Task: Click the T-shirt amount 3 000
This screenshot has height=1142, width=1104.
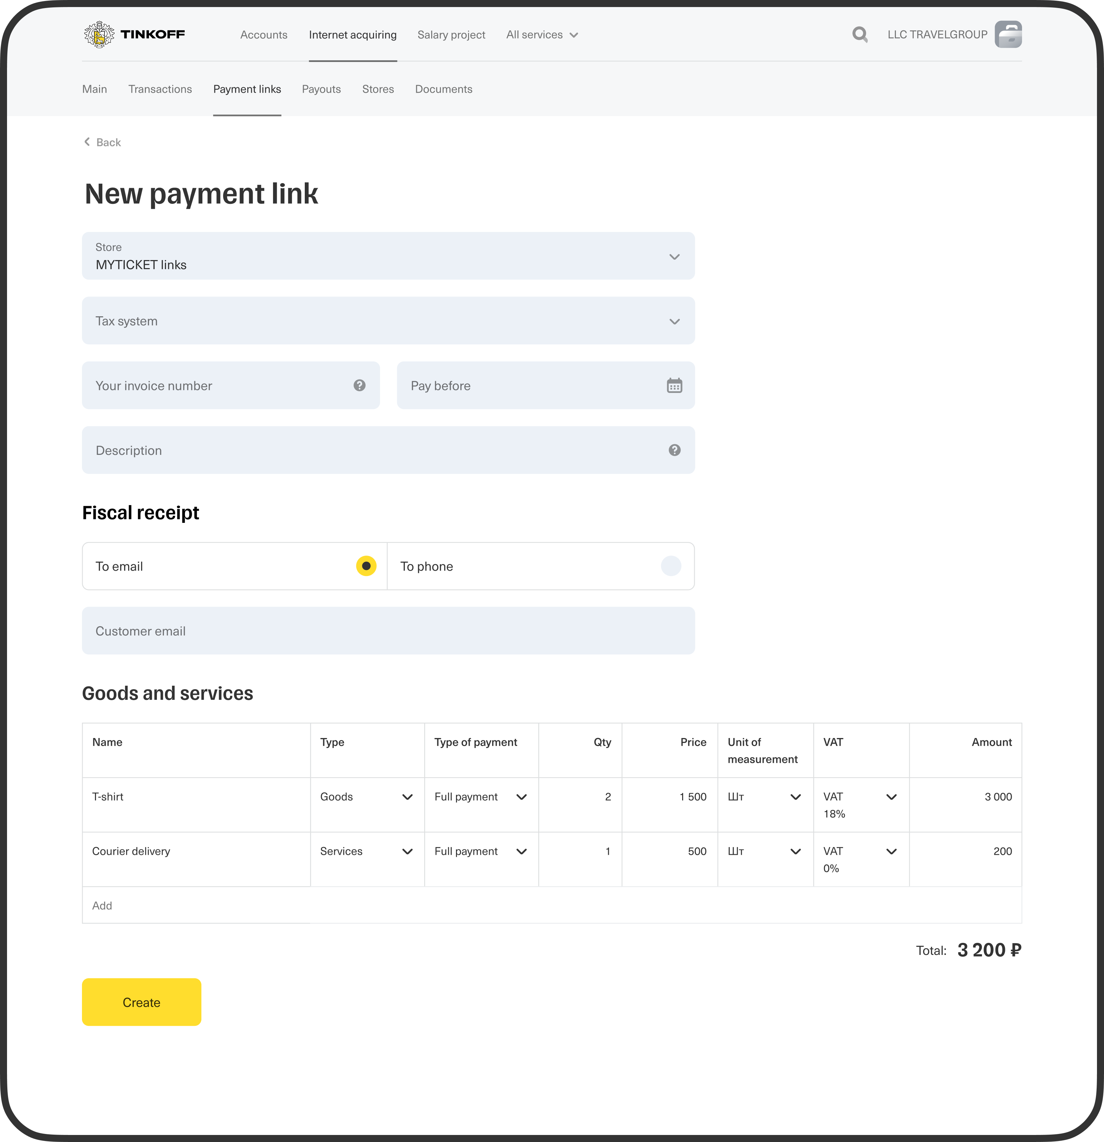Action: tap(998, 797)
